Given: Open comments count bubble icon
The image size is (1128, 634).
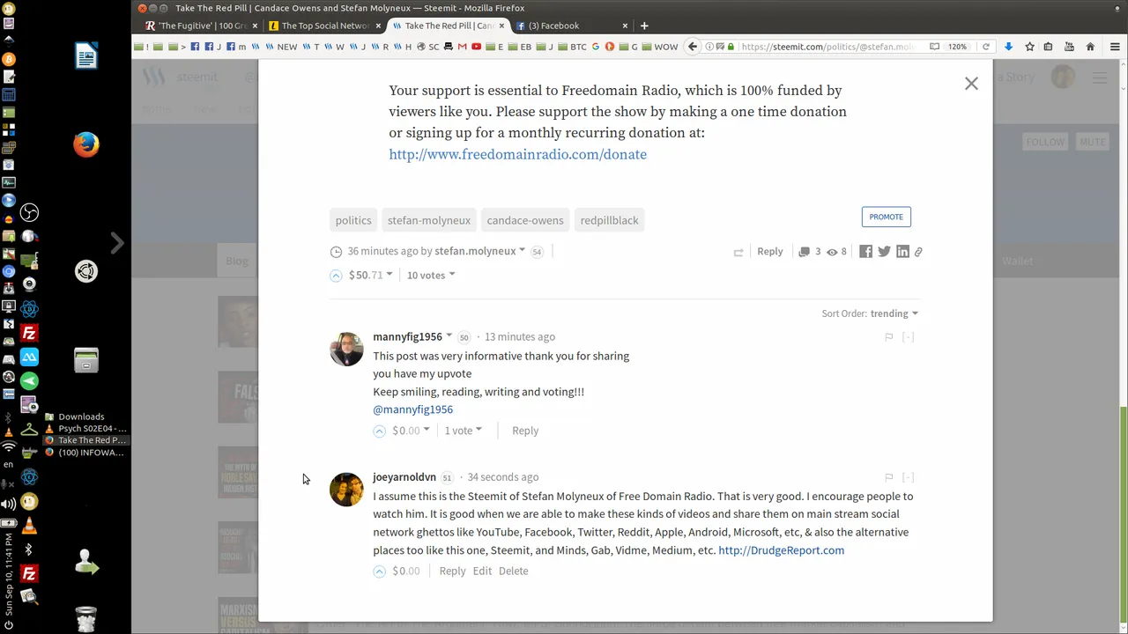Looking at the screenshot, I should pos(804,252).
